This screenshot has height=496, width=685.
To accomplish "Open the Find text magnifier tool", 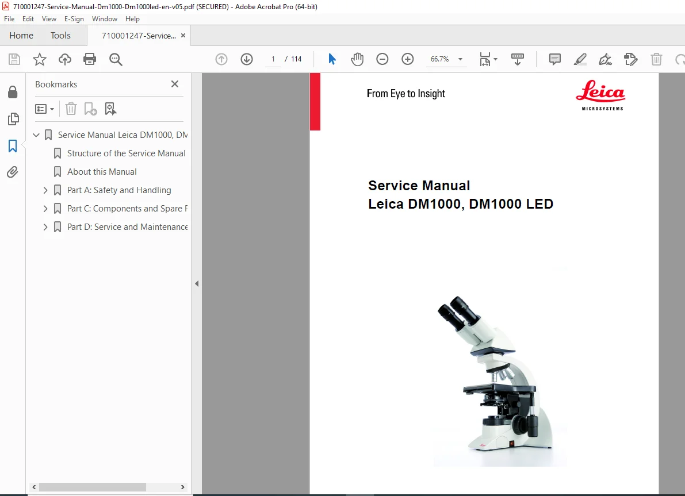I will [x=116, y=59].
